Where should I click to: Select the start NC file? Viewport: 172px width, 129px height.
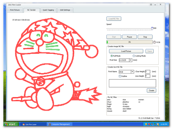click(124, 111)
